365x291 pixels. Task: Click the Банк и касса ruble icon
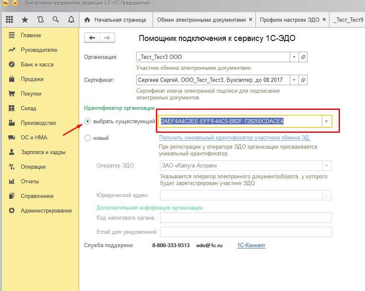(x=12, y=64)
